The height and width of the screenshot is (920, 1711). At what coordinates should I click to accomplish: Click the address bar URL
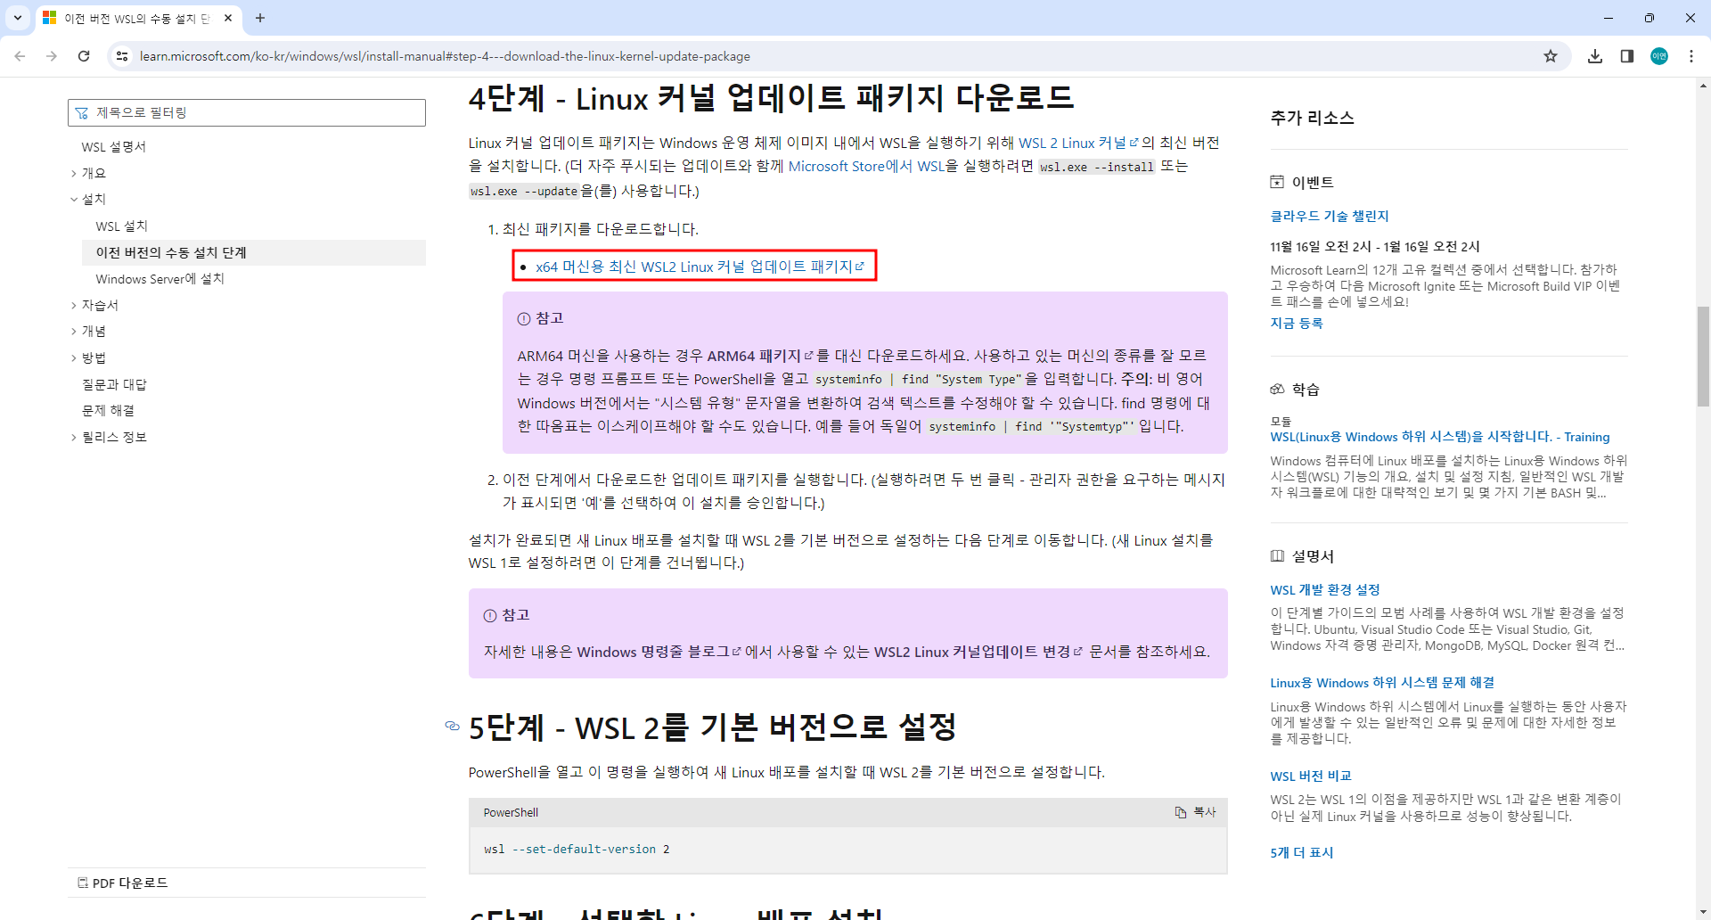pos(445,56)
